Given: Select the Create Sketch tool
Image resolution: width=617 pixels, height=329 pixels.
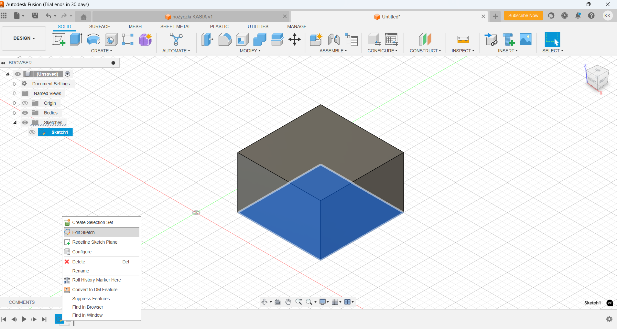Looking at the screenshot, I should 59,39.
